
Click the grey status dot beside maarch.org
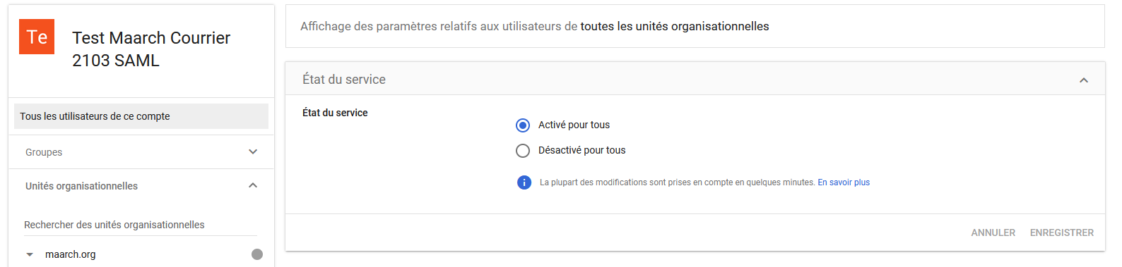257,254
